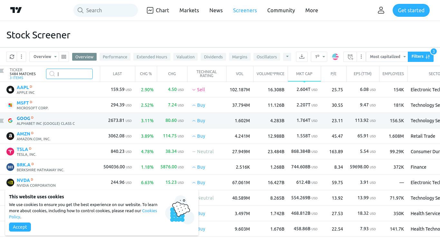The height and width of the screenshot is (238, 440).
Task: Switch to the Performance tab
Action: 115,57
